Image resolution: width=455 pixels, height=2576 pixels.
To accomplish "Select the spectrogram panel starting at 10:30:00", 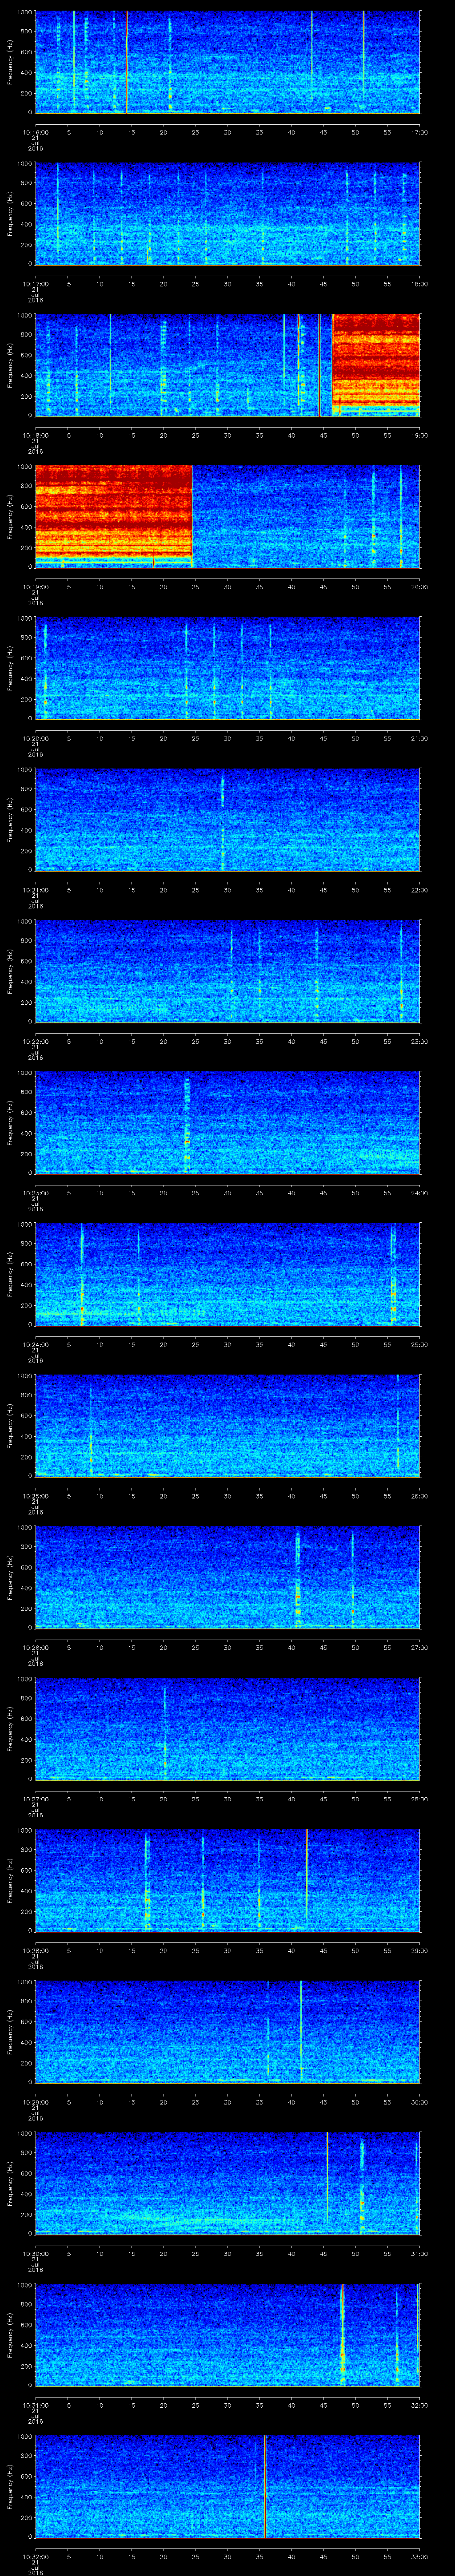I will coord(227,2184).
